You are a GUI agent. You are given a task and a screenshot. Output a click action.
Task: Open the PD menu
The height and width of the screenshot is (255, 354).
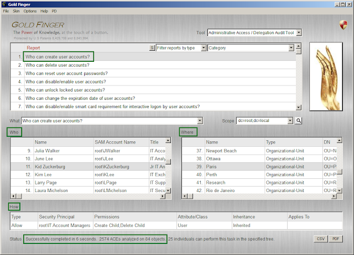[x=54, y=11]
